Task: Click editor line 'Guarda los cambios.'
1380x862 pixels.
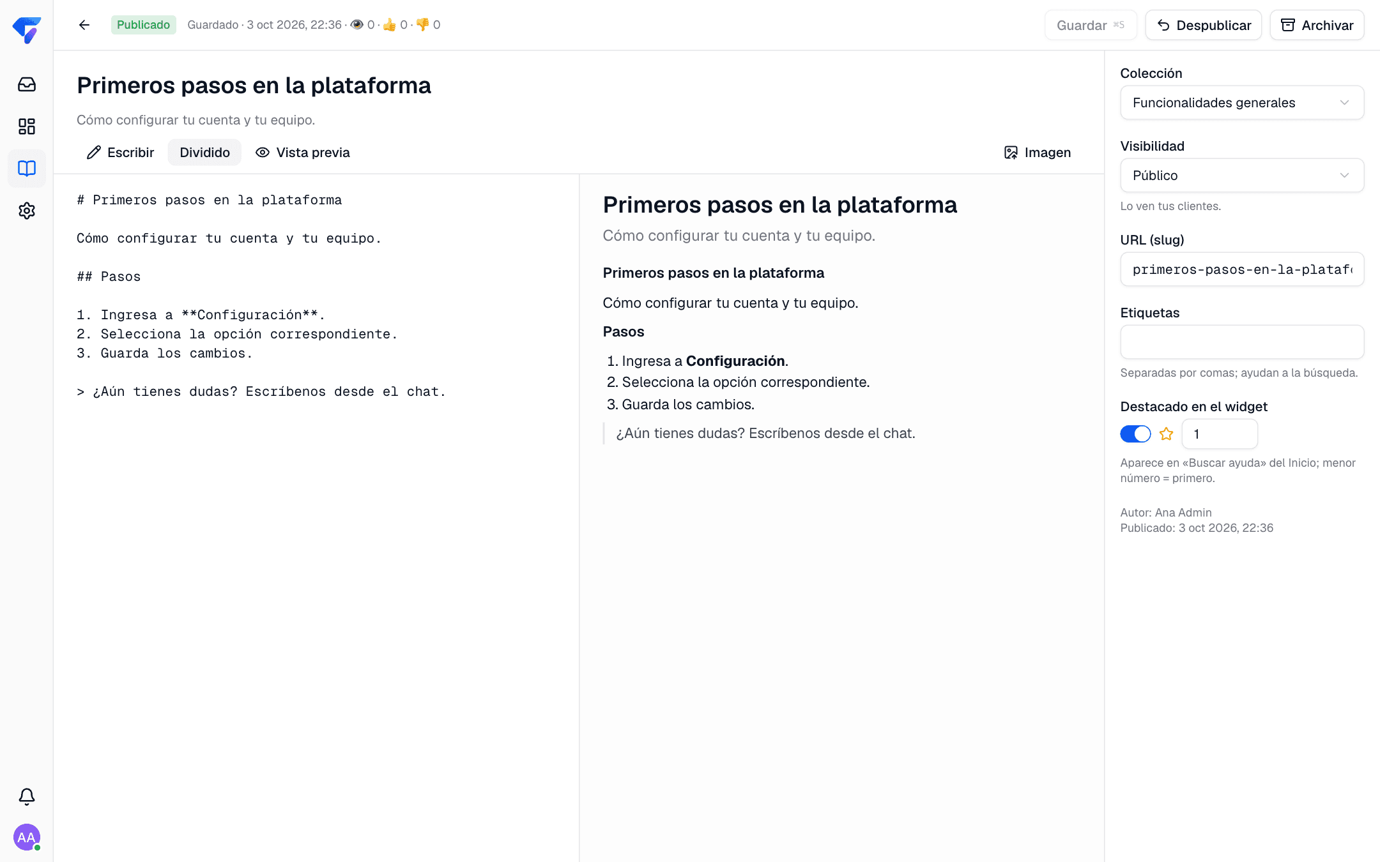Action: (164, 353)
